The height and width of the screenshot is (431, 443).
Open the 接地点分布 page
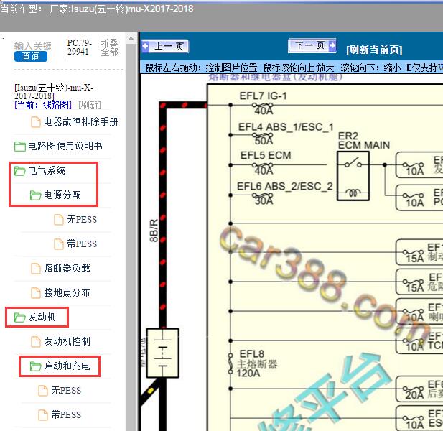click(67, 292)
